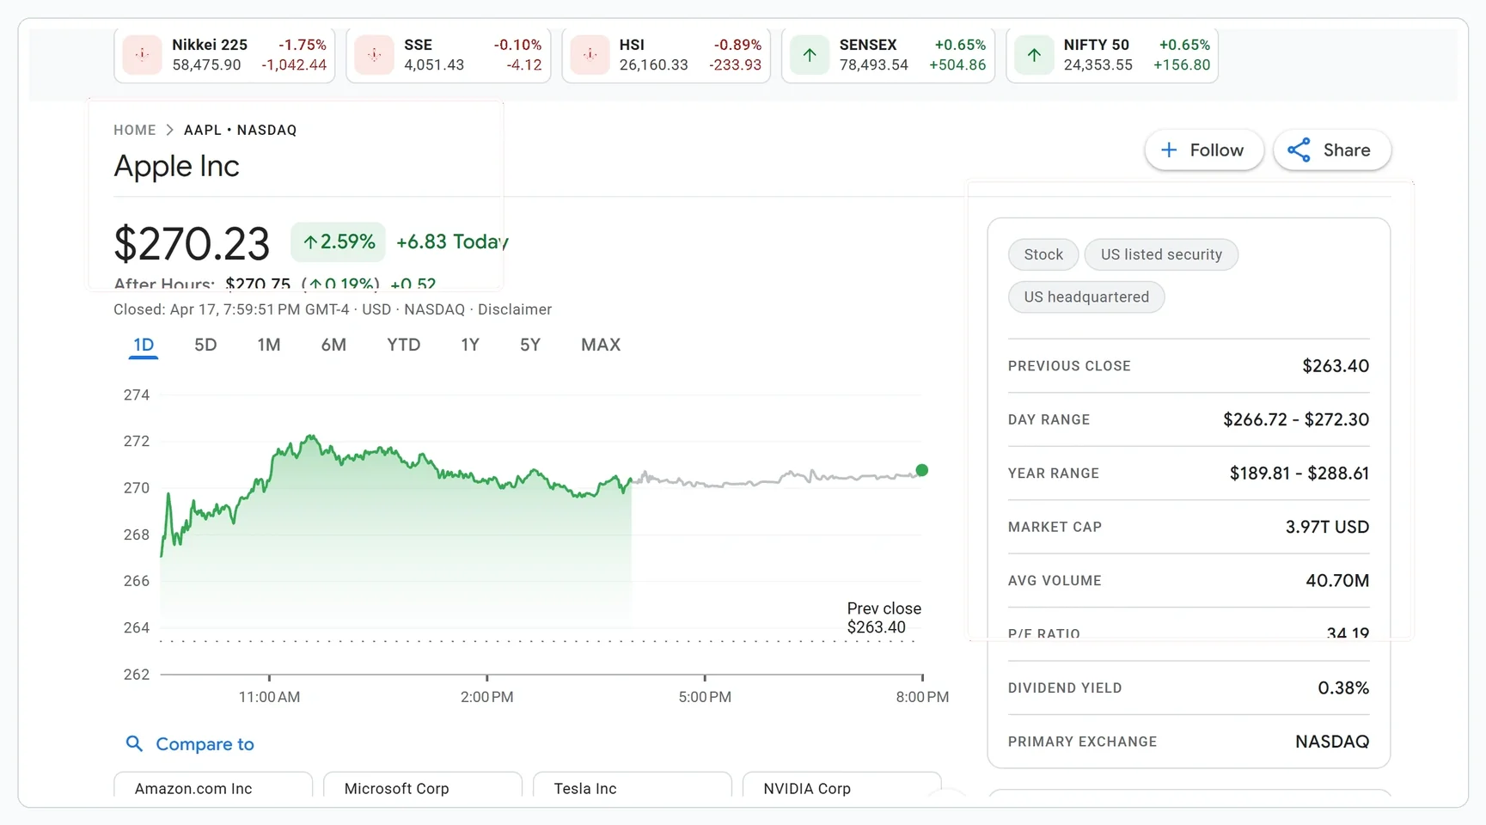Click the AAPL • NASDAQ breadcrumb text

pyautogui.click(x=240, y=130)
